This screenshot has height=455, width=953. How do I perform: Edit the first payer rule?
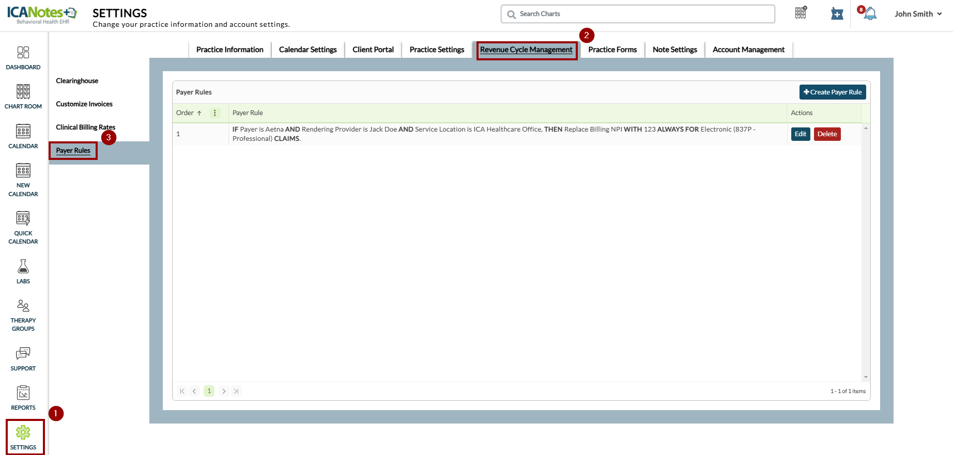point(800,134)
